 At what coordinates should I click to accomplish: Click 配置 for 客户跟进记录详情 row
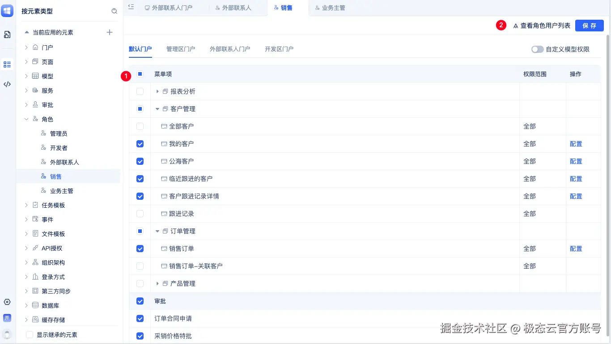point(576,196)
